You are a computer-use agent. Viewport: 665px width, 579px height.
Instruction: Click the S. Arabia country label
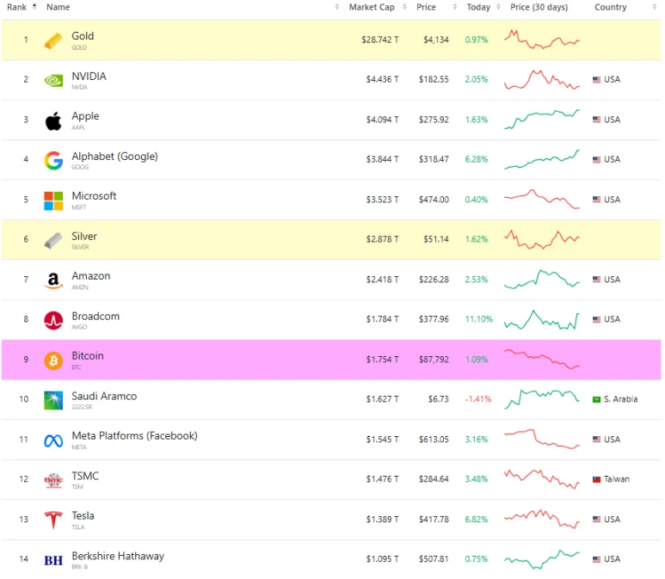point(620,399)
